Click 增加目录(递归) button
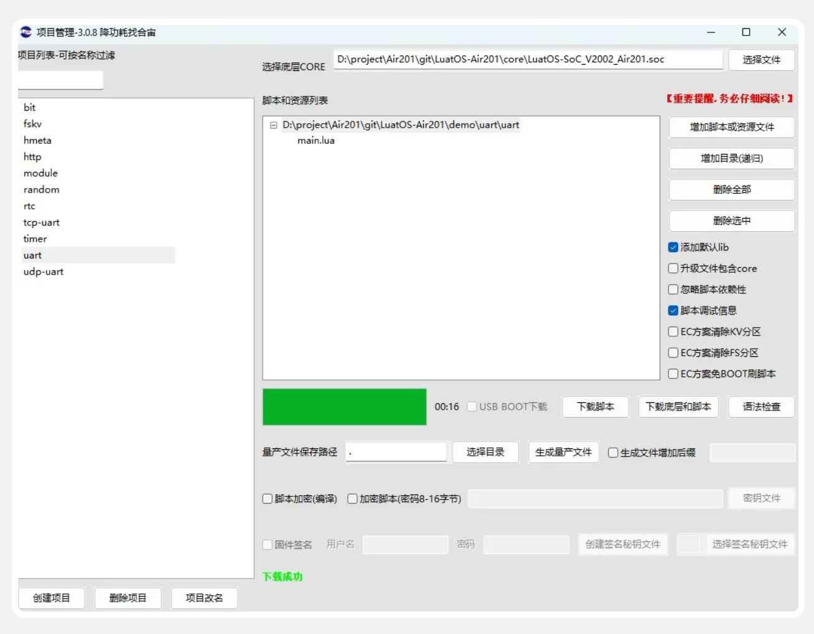814x634 pixels. click(732, 158)
